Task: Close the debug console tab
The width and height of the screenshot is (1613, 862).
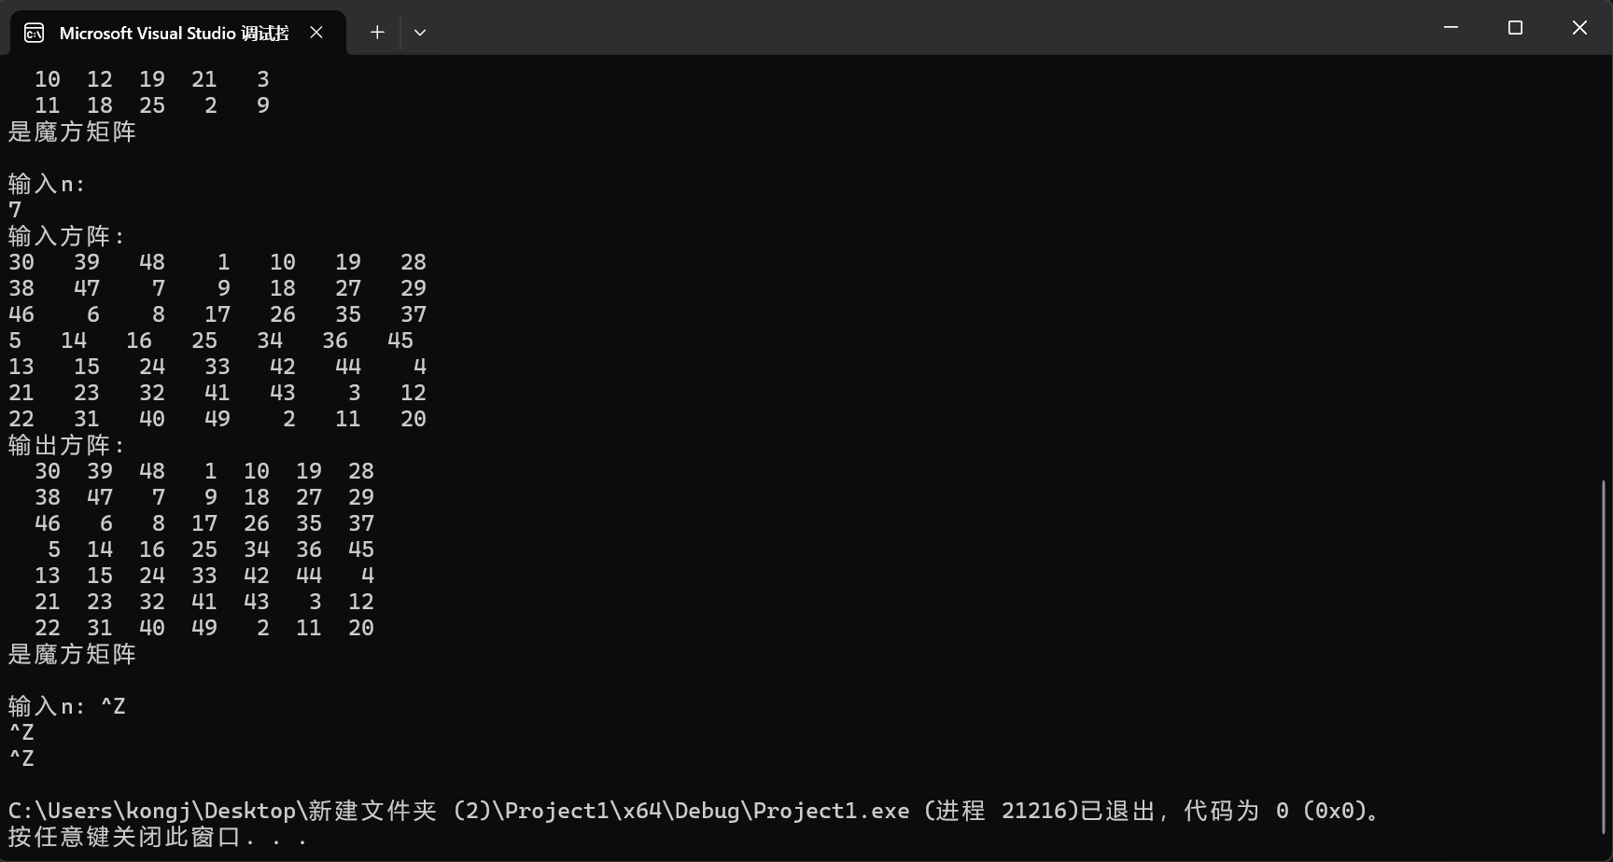Action: click(x=316, y=33)
